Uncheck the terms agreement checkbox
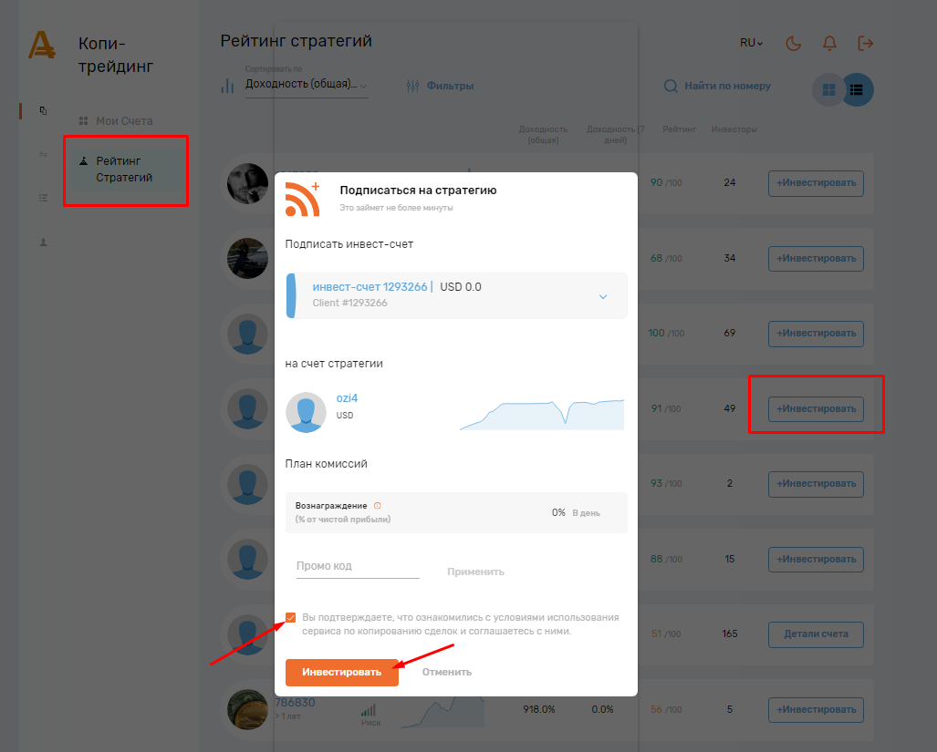This screenshot has height=752, width=937. (x=291, y=618)
